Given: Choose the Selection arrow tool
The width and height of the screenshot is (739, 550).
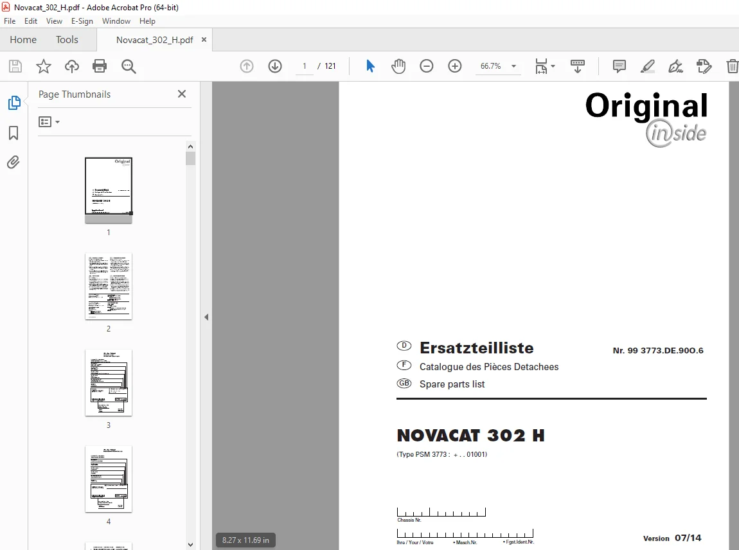Looking at the screenshot, I should (370, 66).
